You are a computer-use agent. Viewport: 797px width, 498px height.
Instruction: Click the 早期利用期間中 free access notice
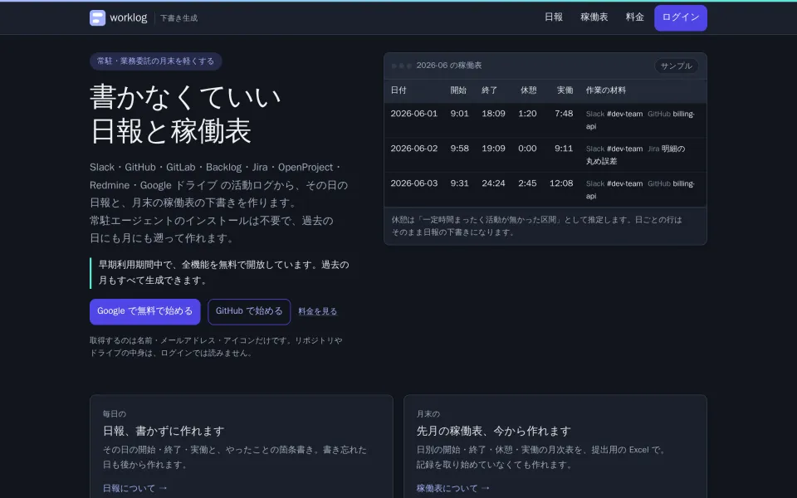tap(220, 273)
